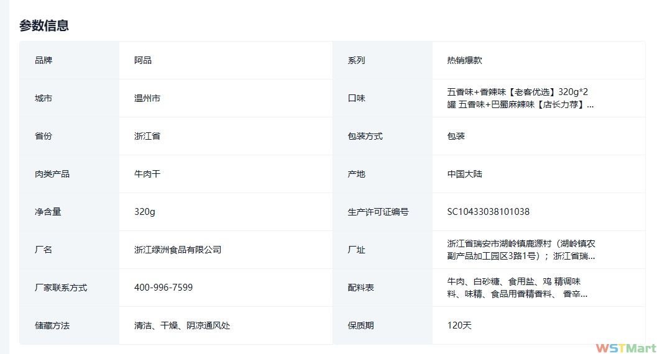Select the meat product value 牛肉干
This screenshot has width=657, height=354.
pyautogui.click(x=147, y=174)
